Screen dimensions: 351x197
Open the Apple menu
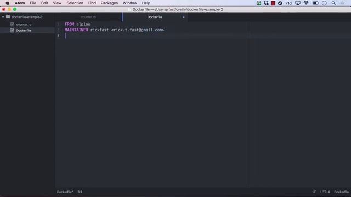[7, 3]
